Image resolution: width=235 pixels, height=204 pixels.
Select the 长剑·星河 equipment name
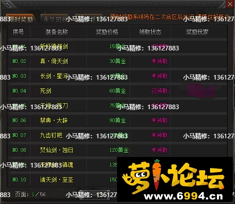[x=54, y=76]
